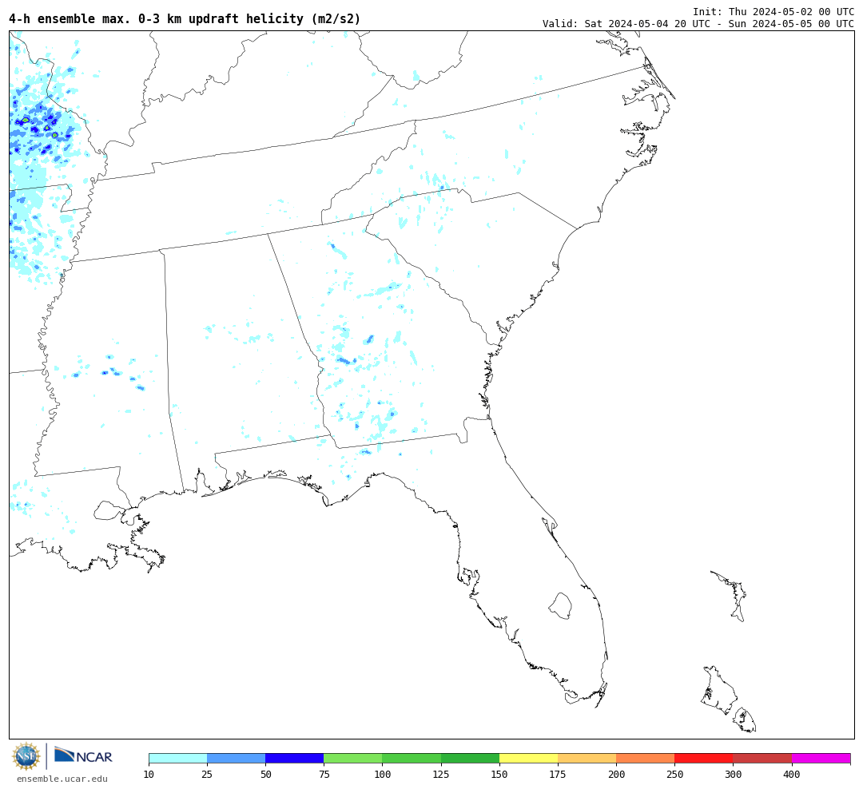Click the colorbar label '100'
The image size is (863, 789).
coord(383,775)
